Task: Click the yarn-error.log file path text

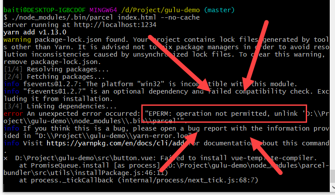Action: pos(113,136)
